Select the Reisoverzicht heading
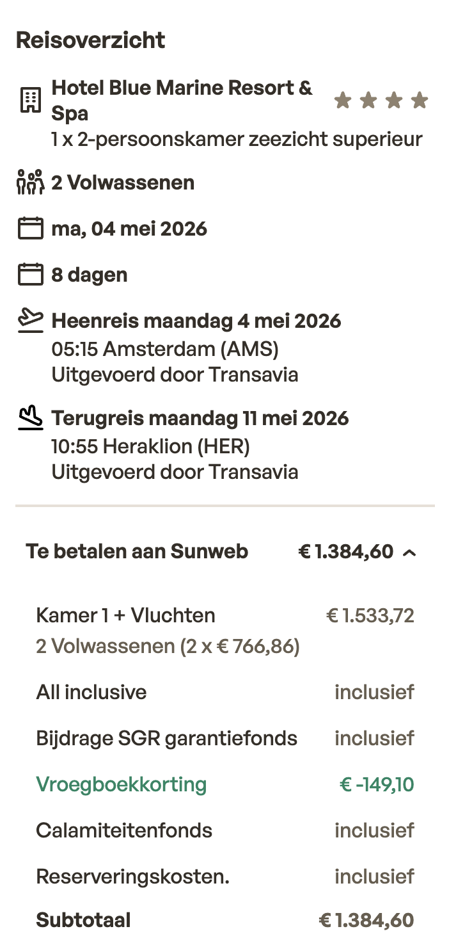 pyautogui.click(x=91, y=40)
